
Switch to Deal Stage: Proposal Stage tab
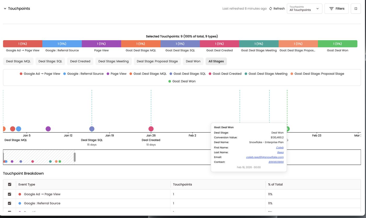157,61
